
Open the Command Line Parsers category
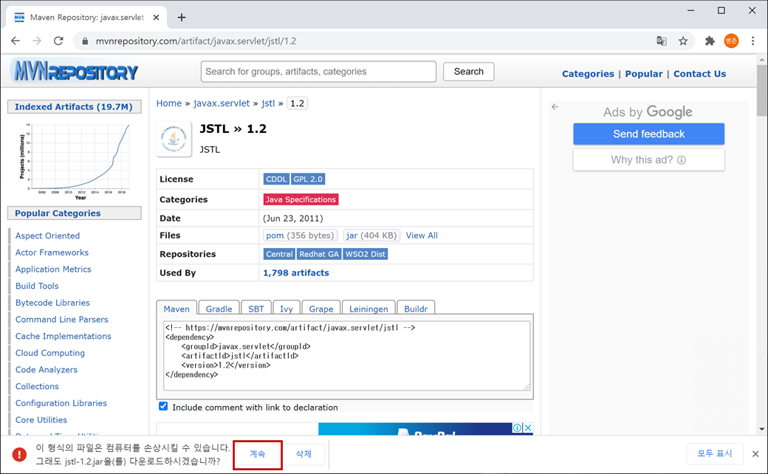(62, 319)
